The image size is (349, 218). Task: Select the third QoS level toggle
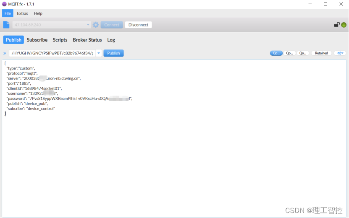pos(303,53)
